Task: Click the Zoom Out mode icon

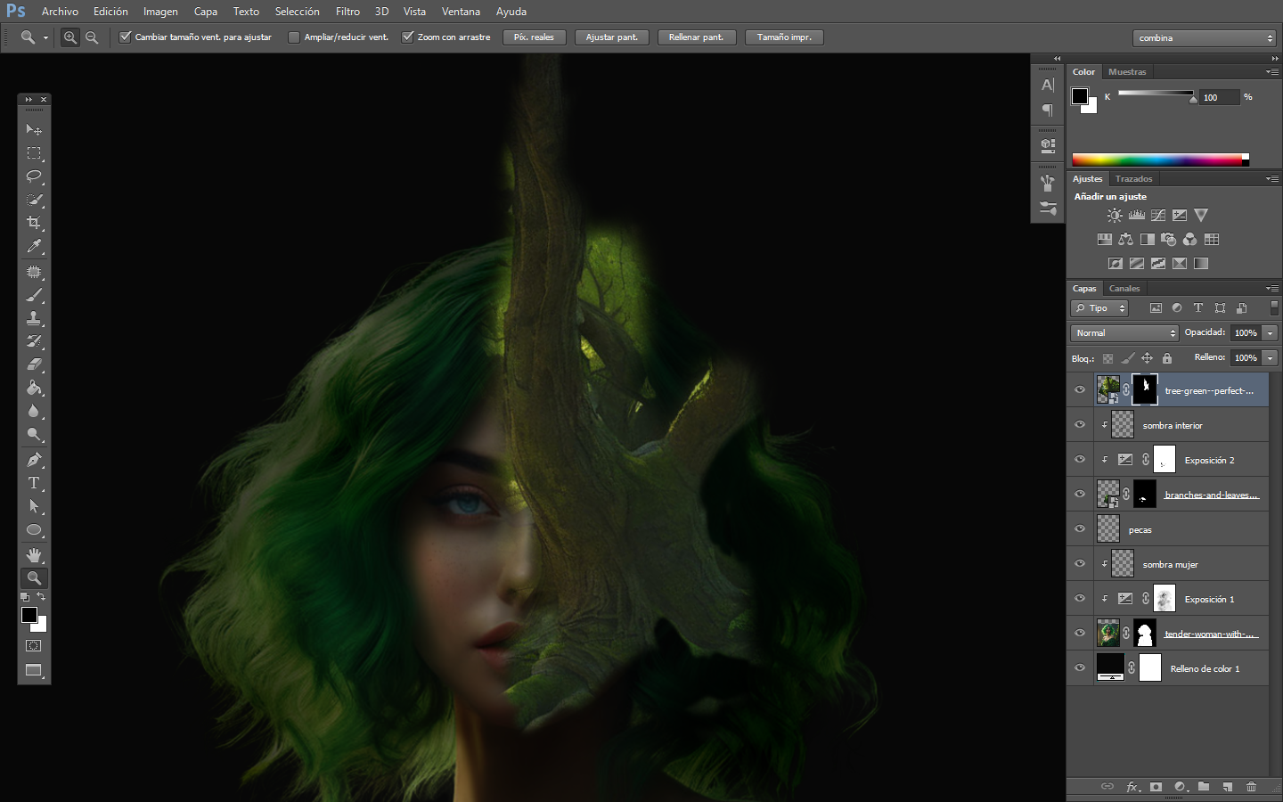Action: [92, 37]
